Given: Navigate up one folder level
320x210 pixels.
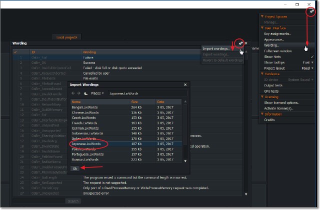Looking at the screenshot, I should [x=85, y=93].
